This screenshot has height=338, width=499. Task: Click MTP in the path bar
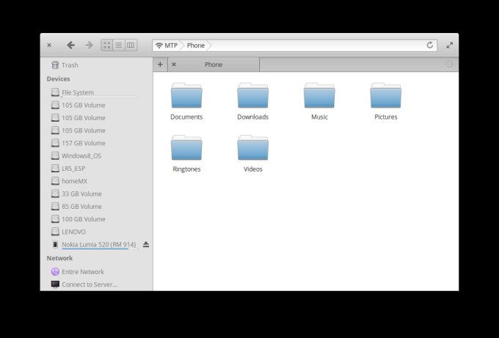(x=167, y=45)
